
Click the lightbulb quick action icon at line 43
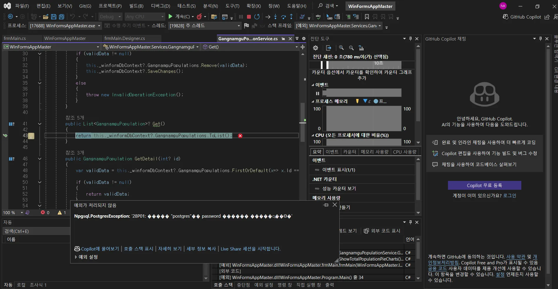(31, 136)
